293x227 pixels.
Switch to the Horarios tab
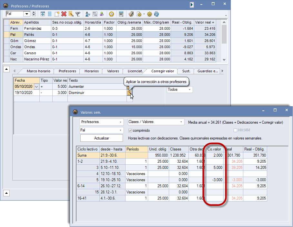(x=92, y=71)
